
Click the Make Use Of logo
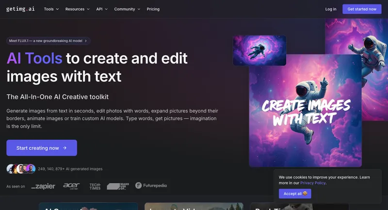pyautogui.click(x=118, y=186)
